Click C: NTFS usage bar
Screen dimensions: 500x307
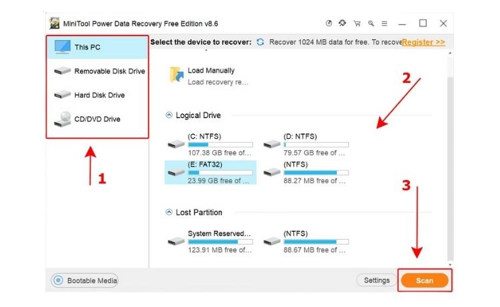[221, 145]
